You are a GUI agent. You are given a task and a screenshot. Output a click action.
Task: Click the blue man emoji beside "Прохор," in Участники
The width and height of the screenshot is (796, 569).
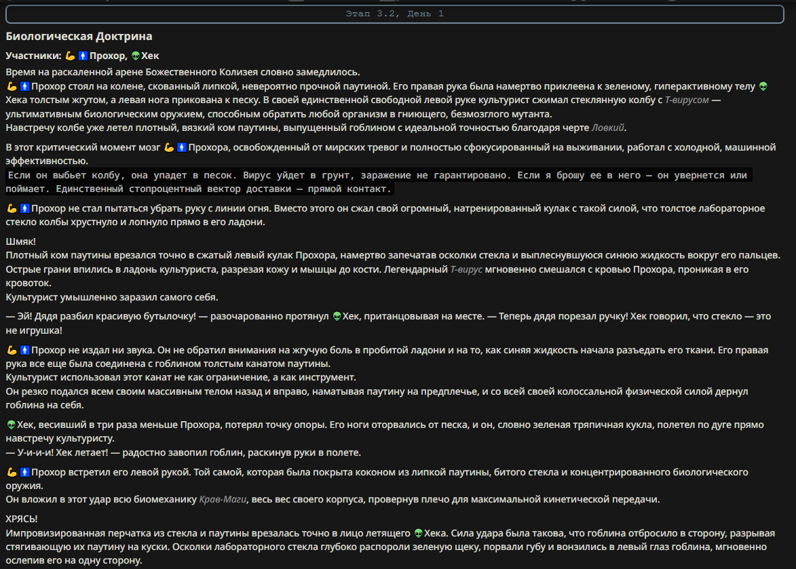point(83,56)
